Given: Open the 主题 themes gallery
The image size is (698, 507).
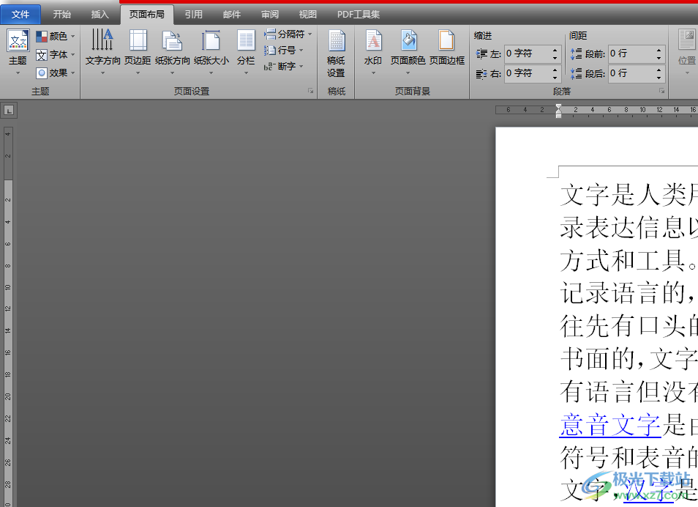Looking at the screenshot, I should click(18, 52).
